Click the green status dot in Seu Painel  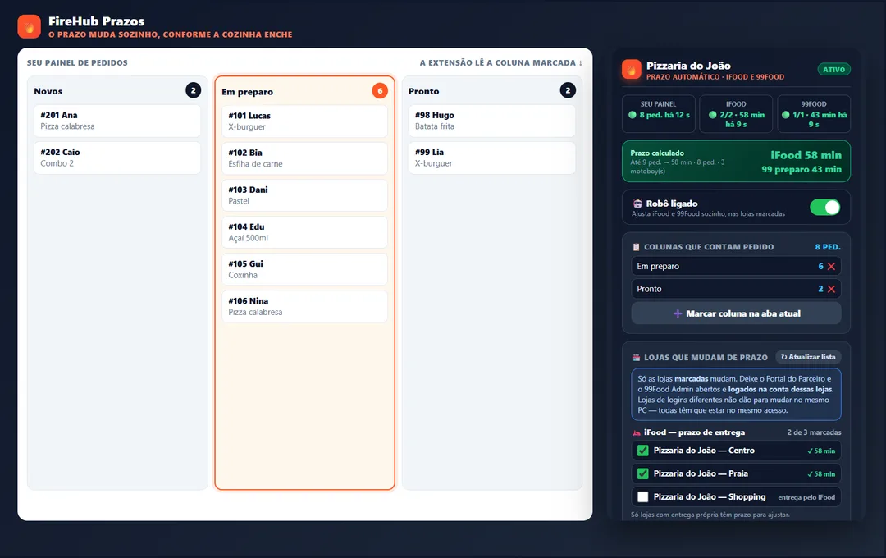(633, 115)
